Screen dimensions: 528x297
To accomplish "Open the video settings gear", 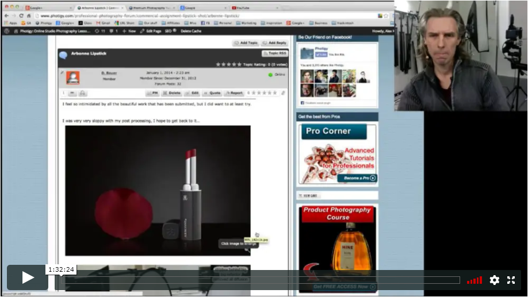I will click(494, 280).
